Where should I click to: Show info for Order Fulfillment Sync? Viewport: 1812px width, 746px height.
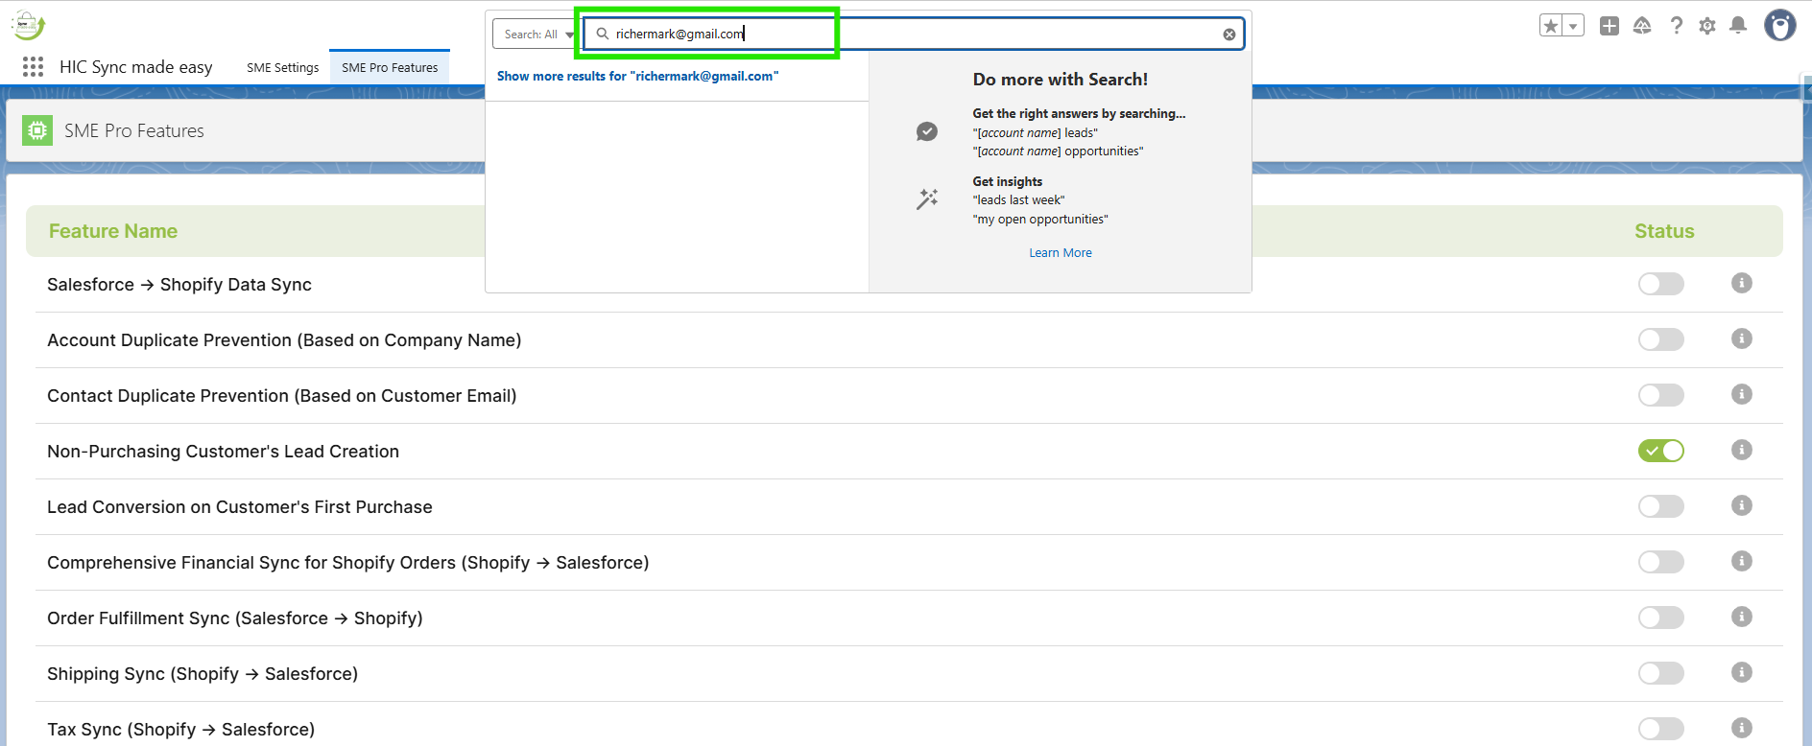click(x=1742, y=617)
